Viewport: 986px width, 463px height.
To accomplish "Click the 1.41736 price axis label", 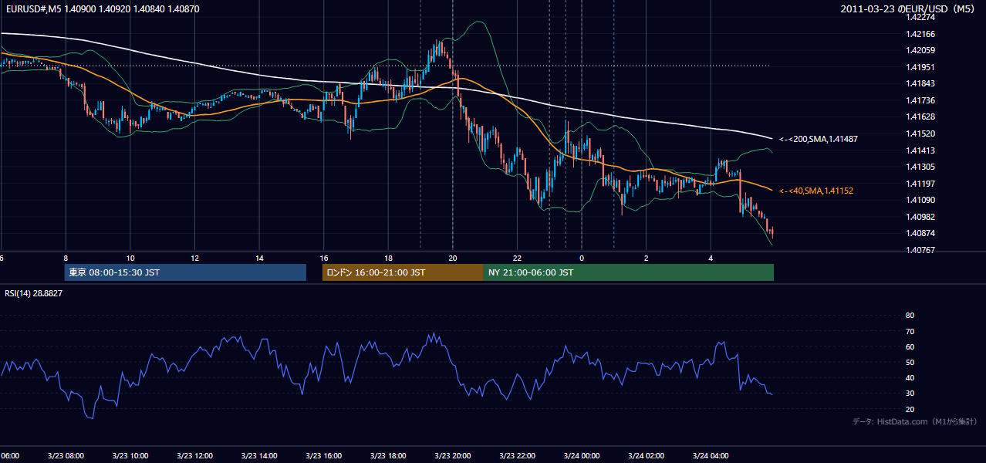I will click(x=920, y=100).
